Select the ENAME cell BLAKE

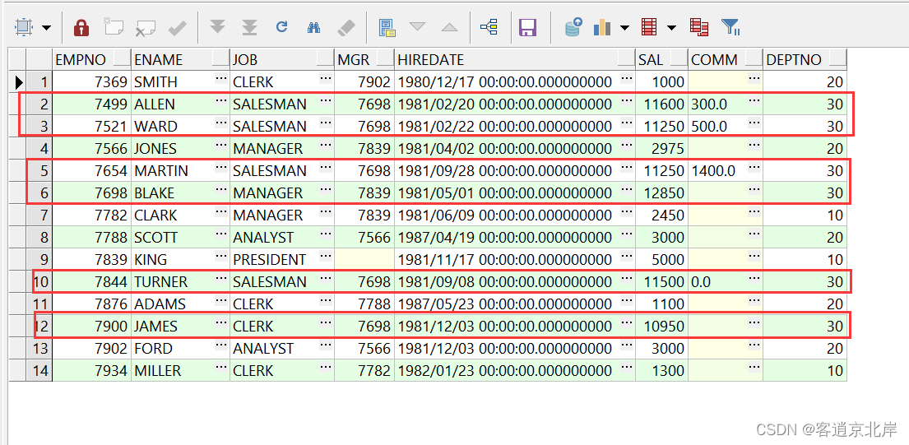(180, 193)
